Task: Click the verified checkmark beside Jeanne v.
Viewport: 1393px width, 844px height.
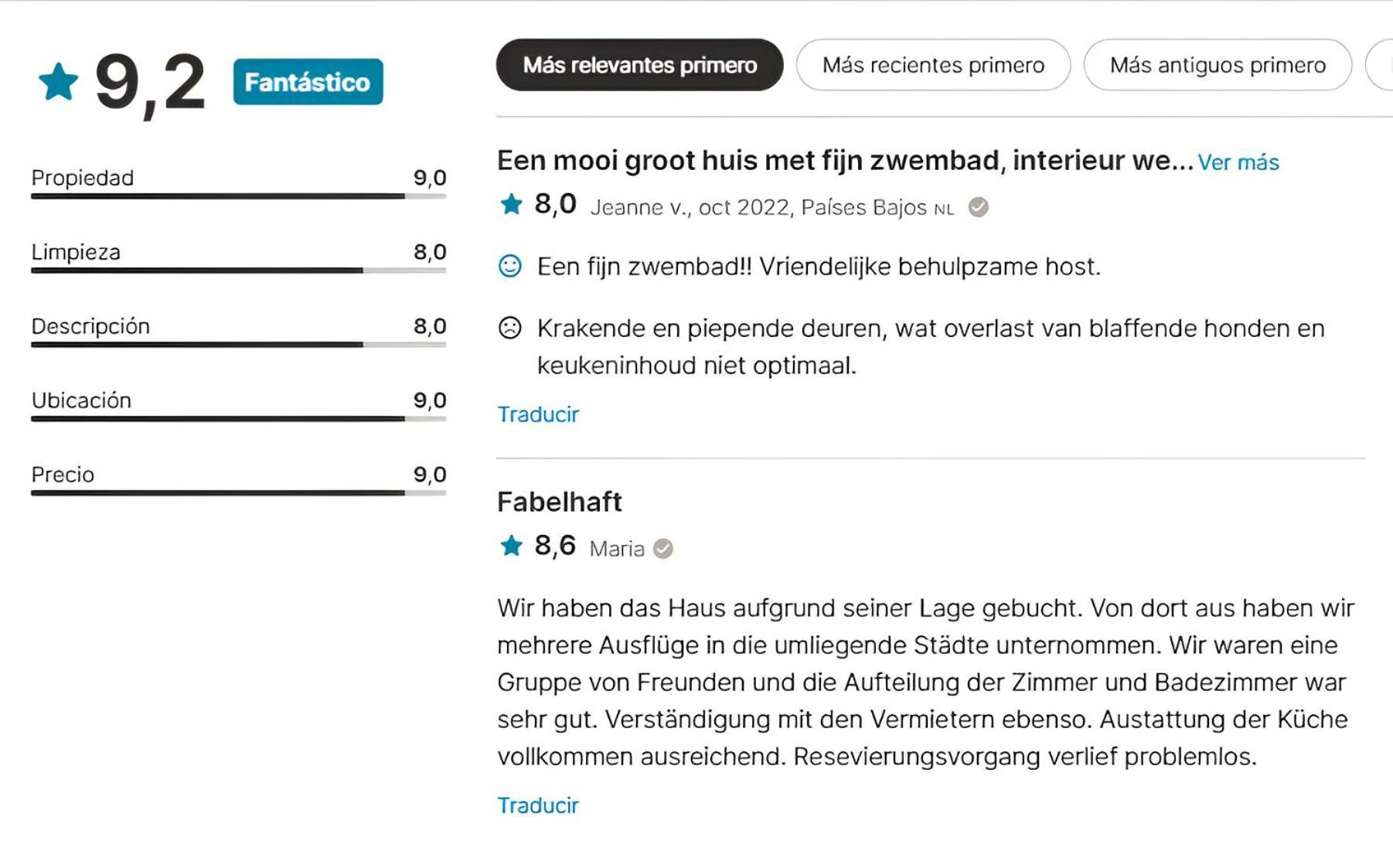Action: (x=978, y=207)
